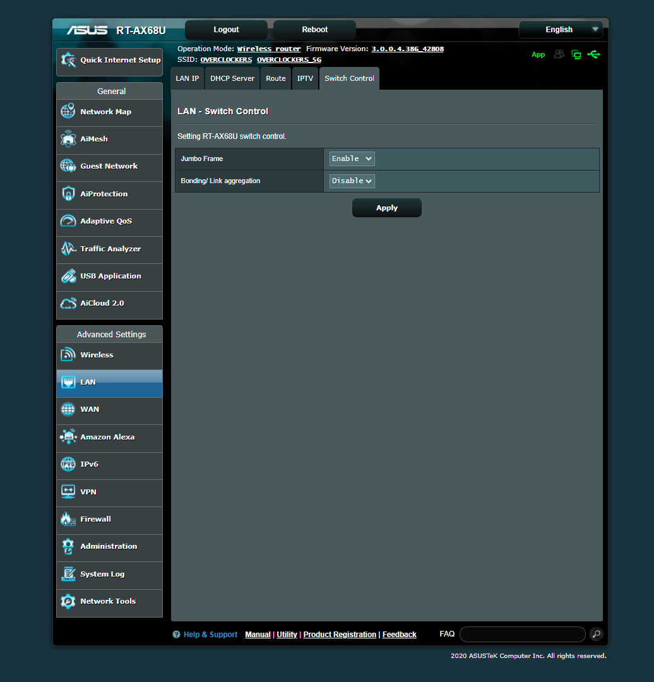
Task: Open the Bonding/Link aggregation dropdown
Action: [x=352, y=181]
